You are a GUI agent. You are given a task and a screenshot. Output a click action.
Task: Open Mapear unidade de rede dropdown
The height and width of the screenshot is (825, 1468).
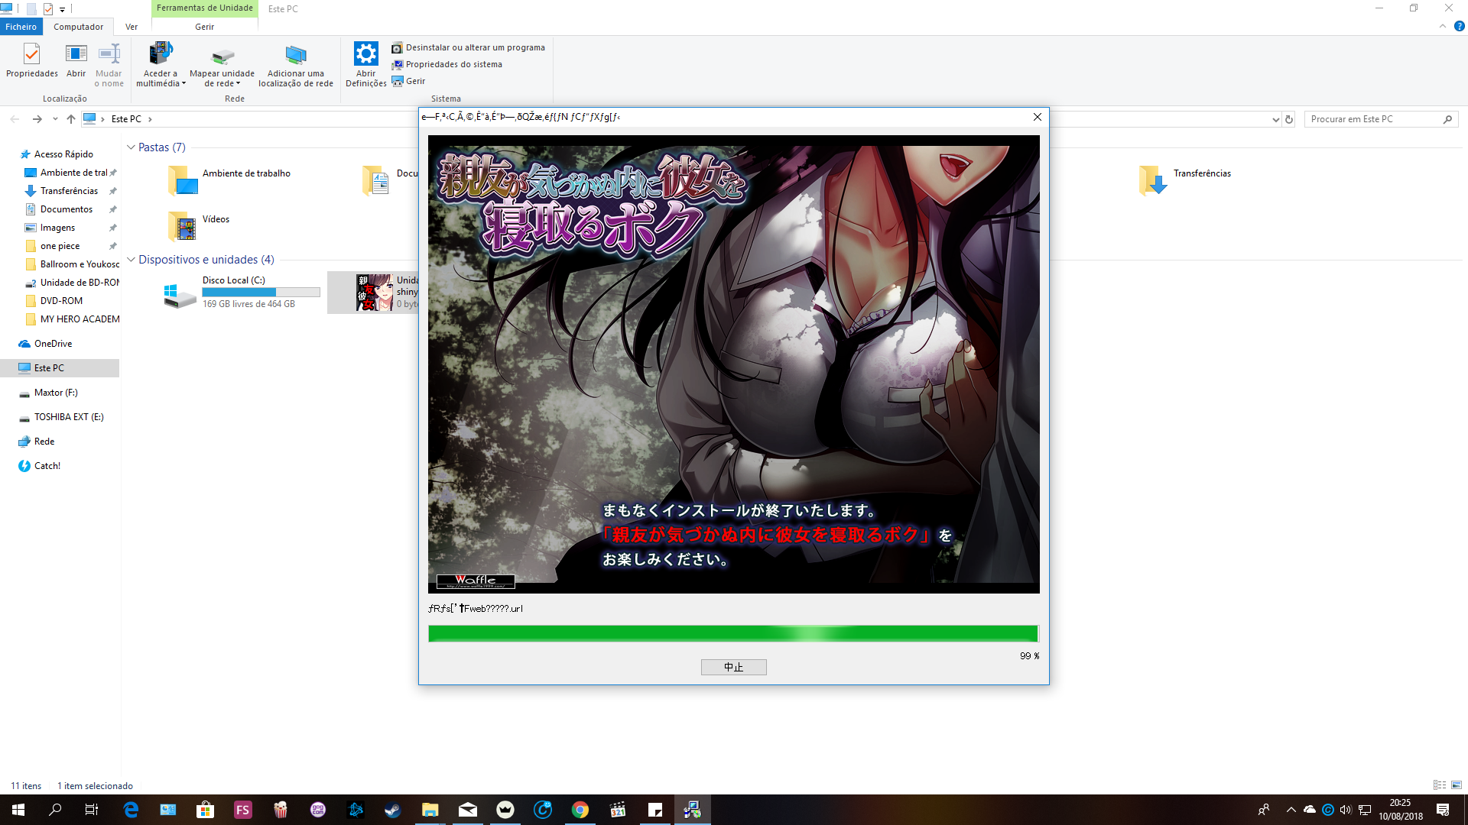[222, 65]
